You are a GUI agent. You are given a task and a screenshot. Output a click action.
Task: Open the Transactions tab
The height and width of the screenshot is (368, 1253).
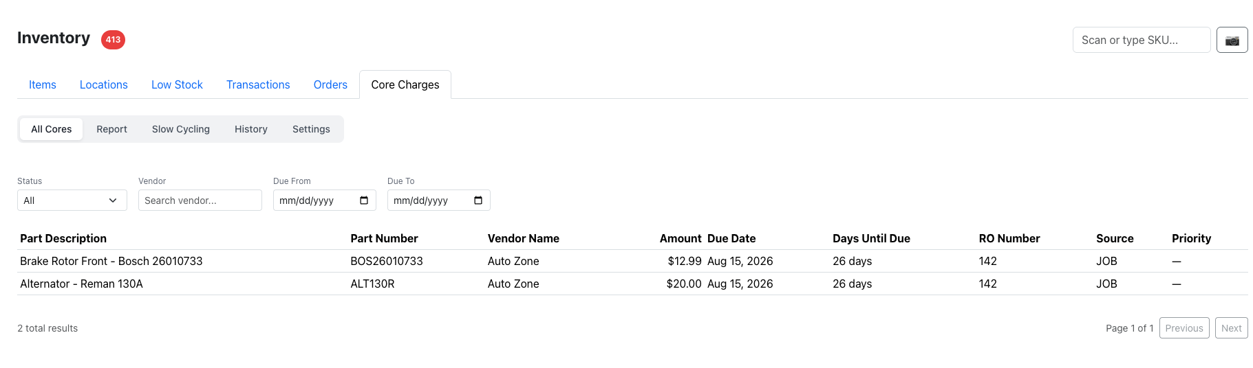click(x=258, y=84)
